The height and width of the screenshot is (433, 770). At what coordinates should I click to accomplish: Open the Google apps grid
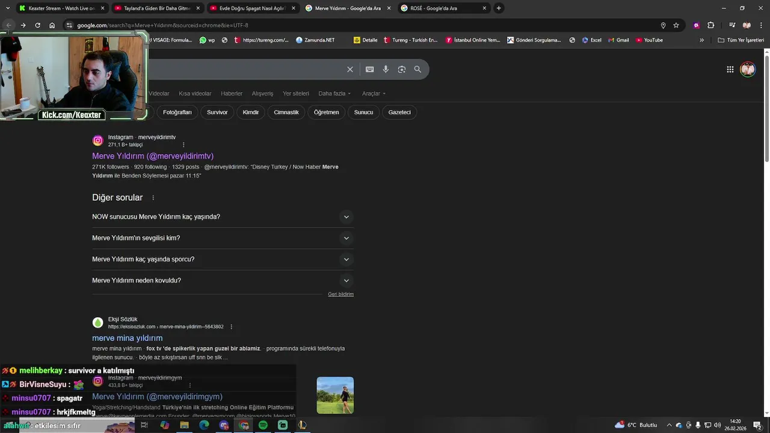pyautogui.click(x=730, y=69)
